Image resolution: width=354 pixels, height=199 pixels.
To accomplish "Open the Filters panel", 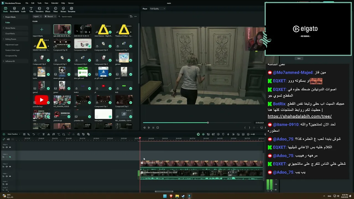I will pos(56,10).
